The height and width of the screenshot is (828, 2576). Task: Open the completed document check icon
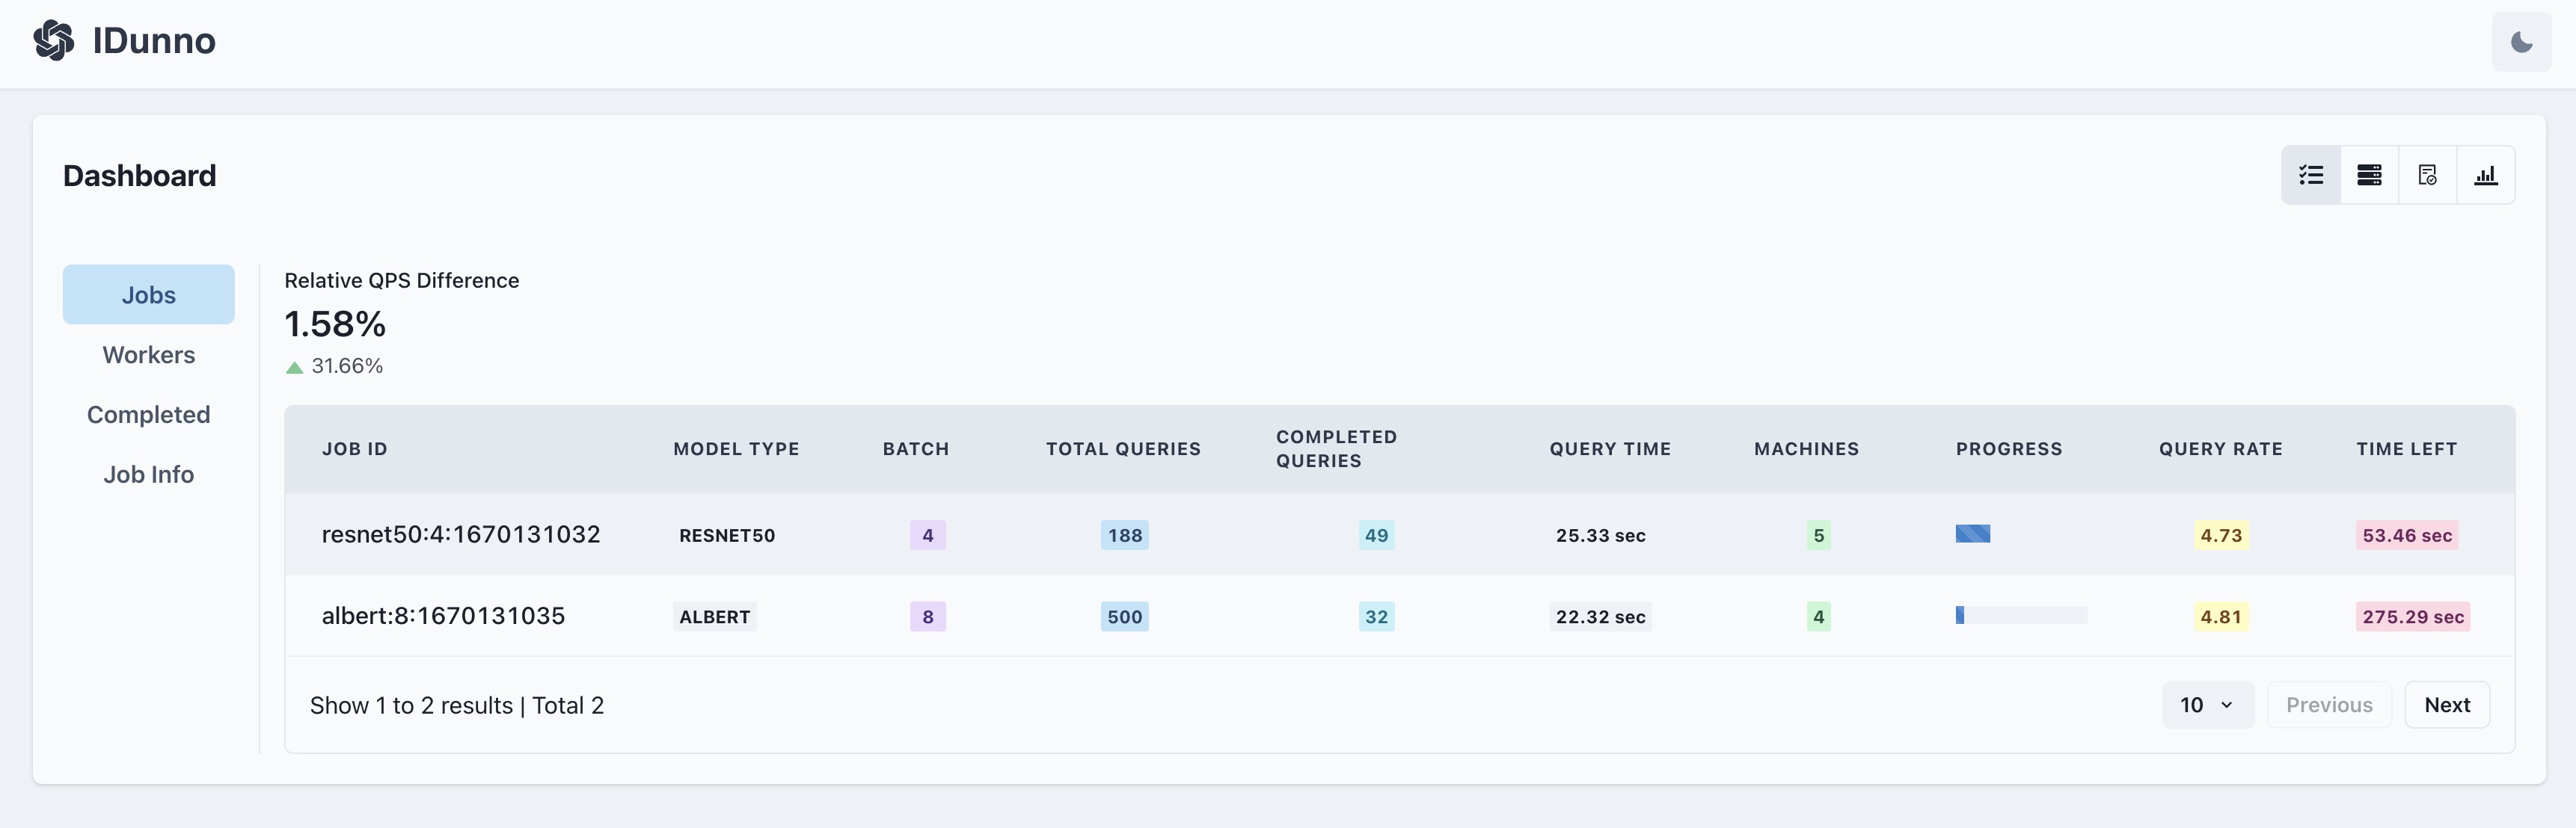coord(2427,176)
